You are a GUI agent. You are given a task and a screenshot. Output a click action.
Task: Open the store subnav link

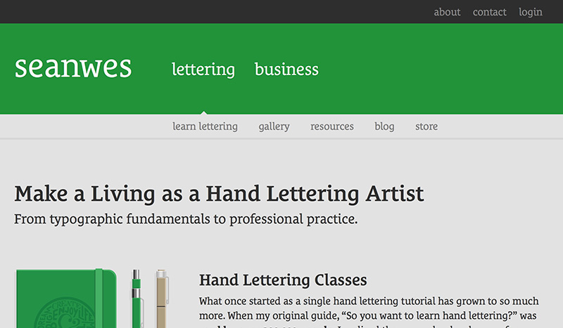[426, 126]
